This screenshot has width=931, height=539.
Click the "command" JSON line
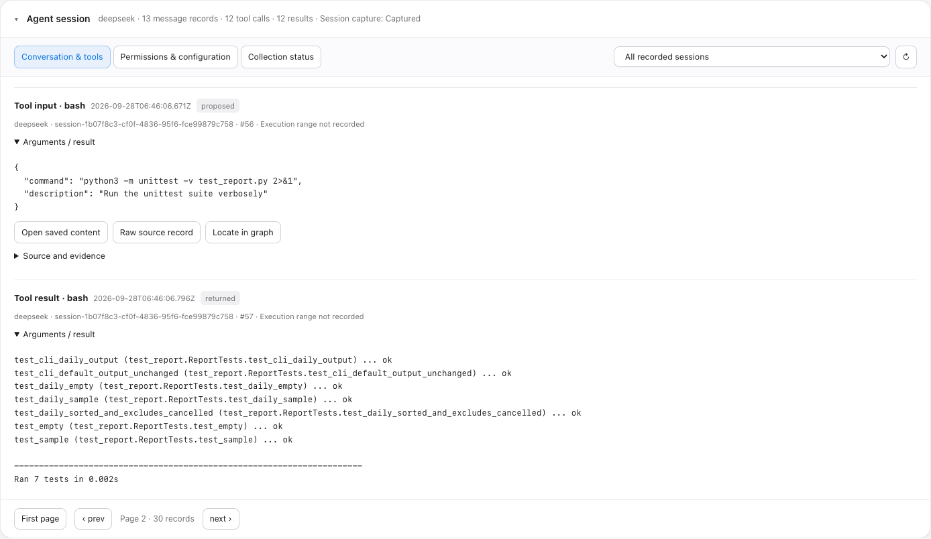tap(163, 181)
